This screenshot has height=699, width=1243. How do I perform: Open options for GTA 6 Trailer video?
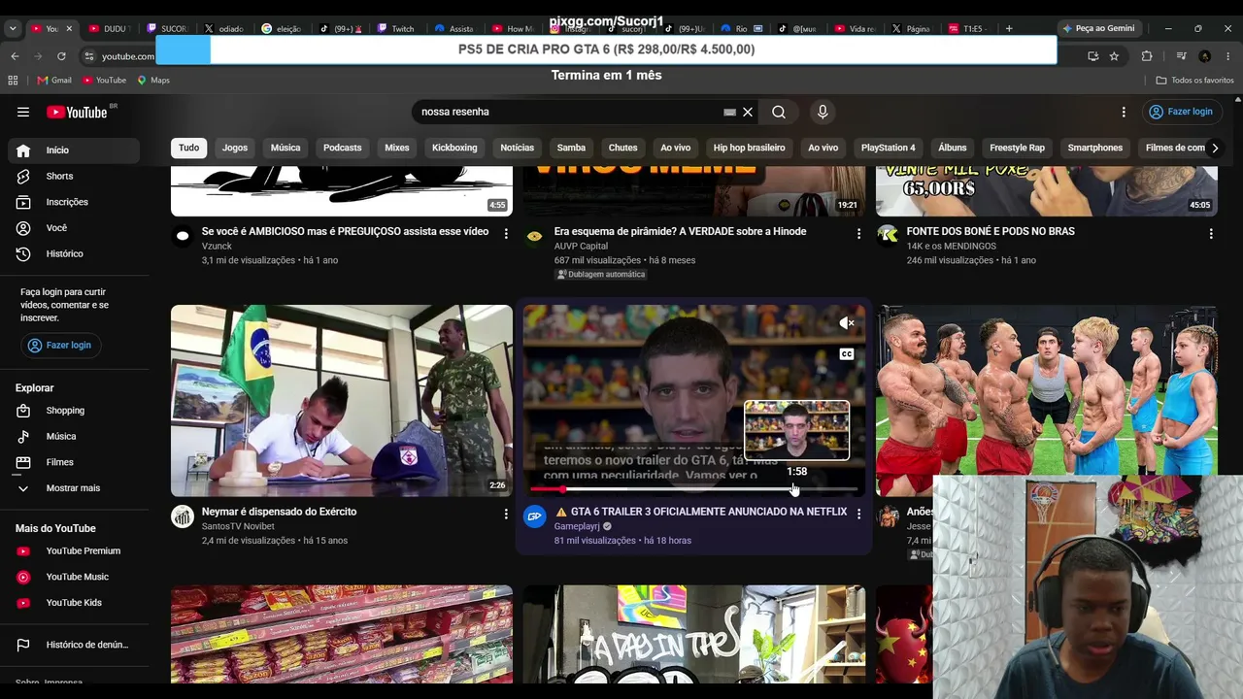pos(858,514)
